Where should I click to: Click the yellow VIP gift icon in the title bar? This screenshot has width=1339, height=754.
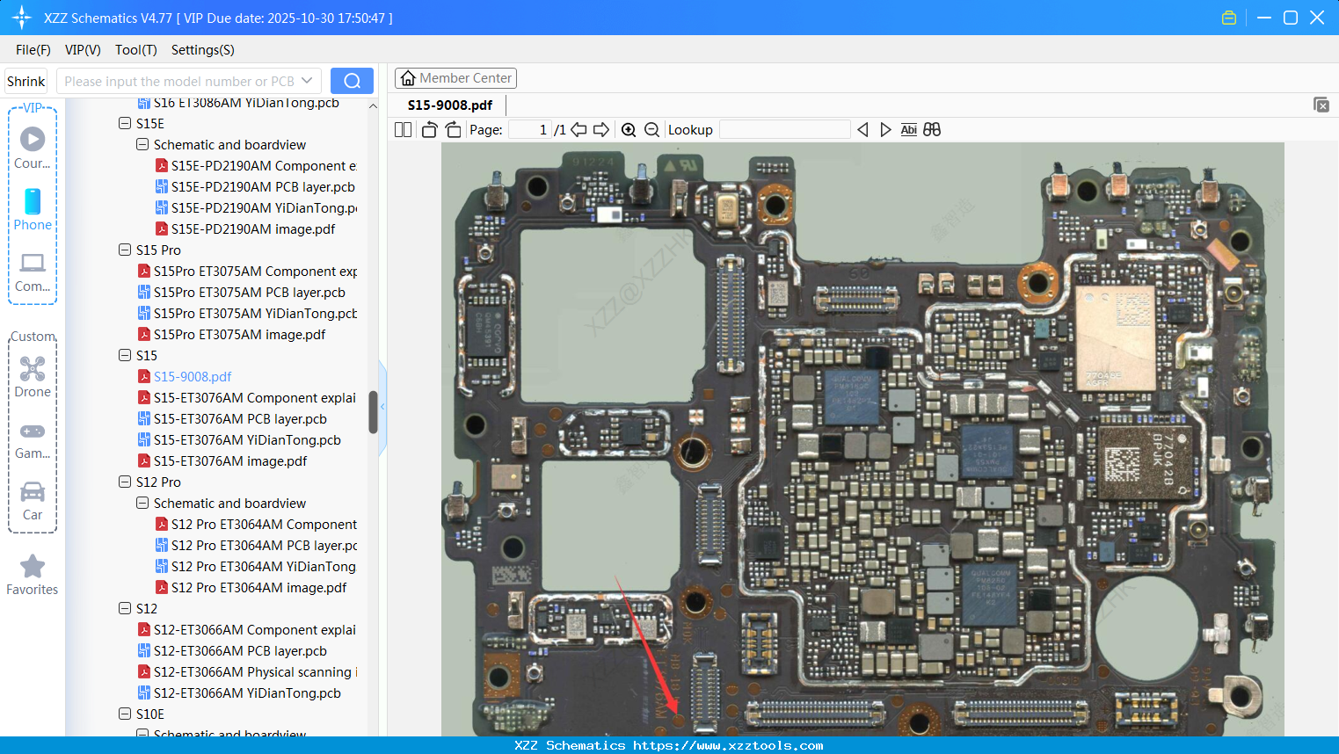click(x=1229, y=18)
